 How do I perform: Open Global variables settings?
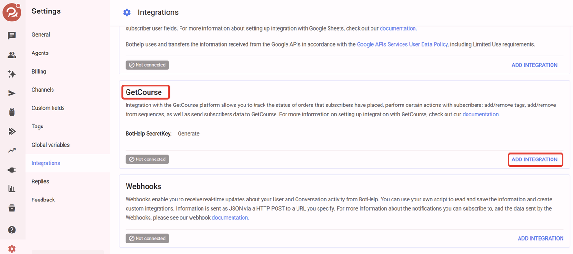pyautogui.click(x=51, y=145)
